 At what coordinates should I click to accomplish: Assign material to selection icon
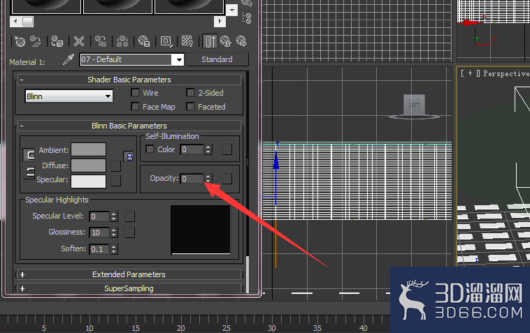click(57, 41)
